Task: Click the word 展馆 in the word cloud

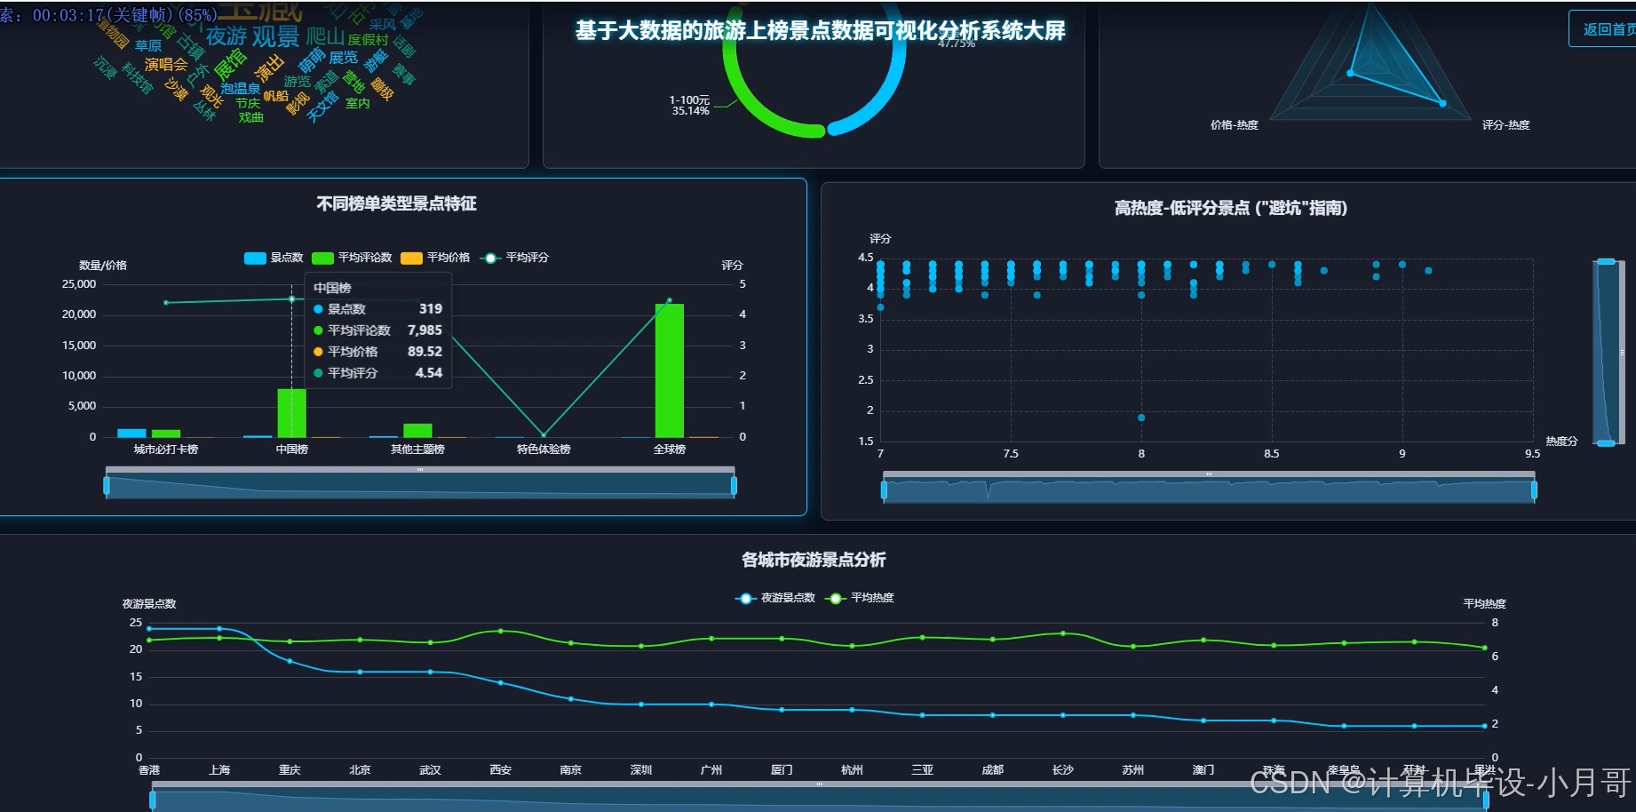Action: (x=231, y=64)
